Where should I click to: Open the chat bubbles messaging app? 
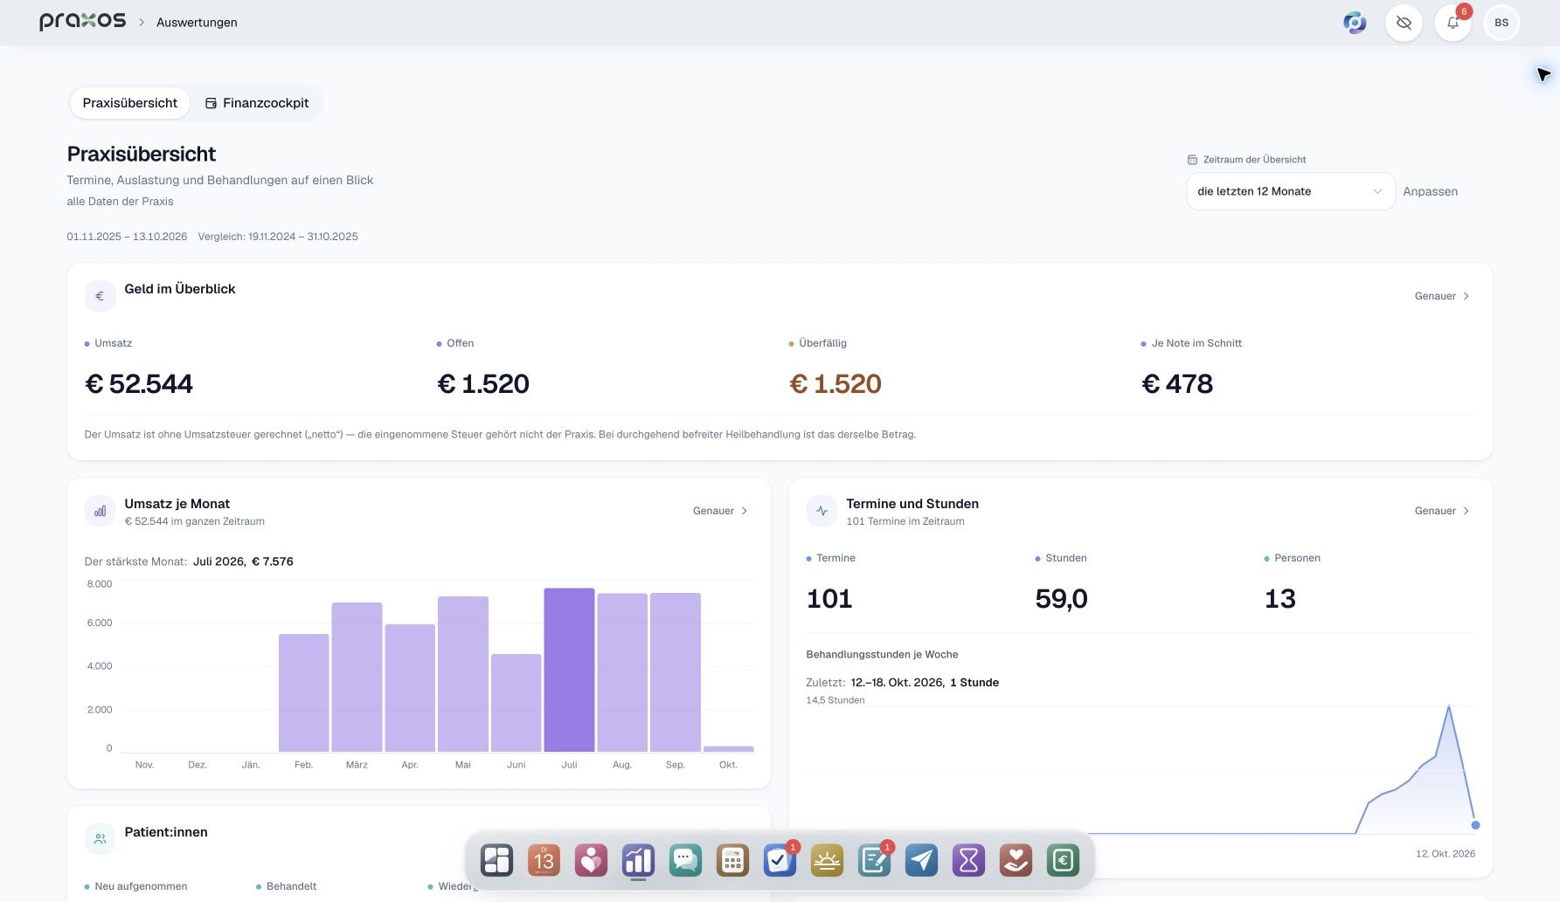tap(685, 861)
